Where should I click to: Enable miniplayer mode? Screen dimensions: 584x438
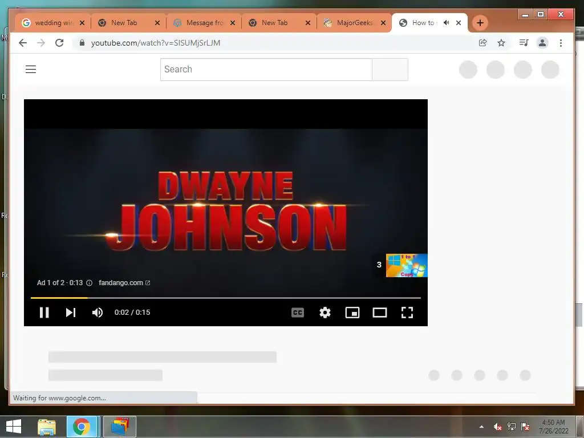click(352, 313)
